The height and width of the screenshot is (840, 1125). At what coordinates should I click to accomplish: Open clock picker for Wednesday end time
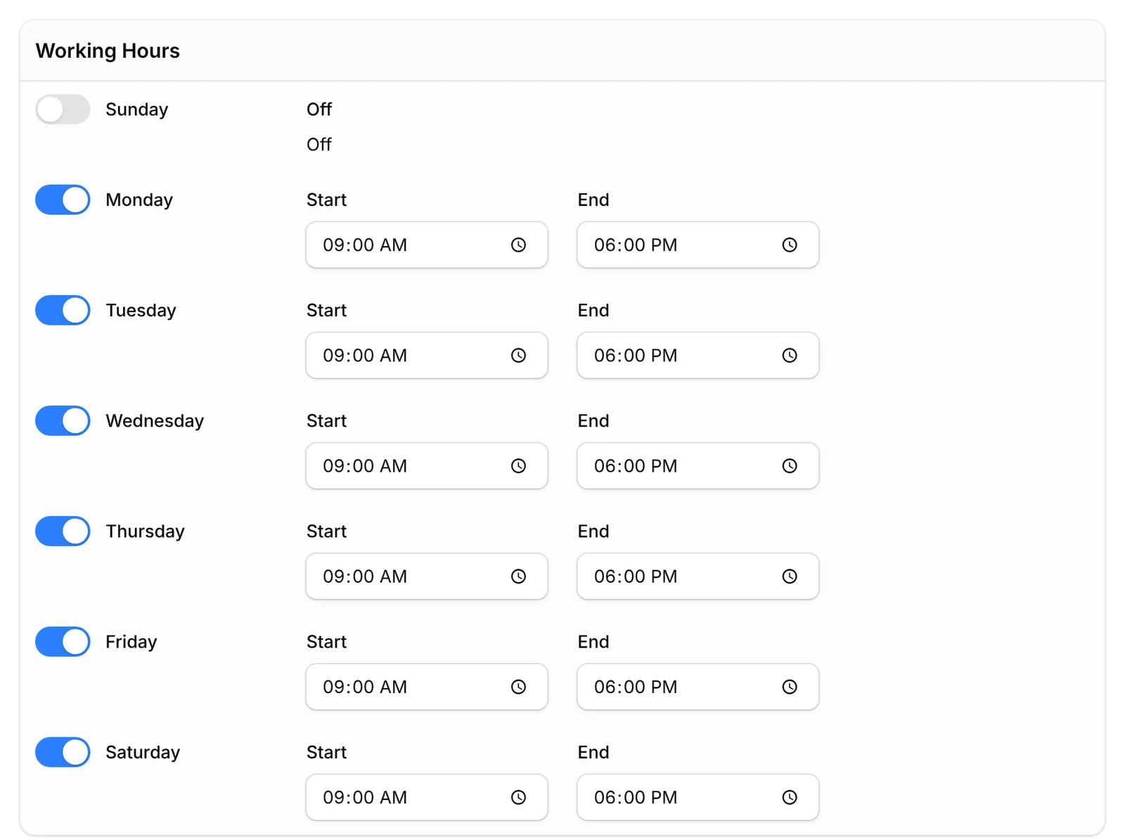[790, 465]
